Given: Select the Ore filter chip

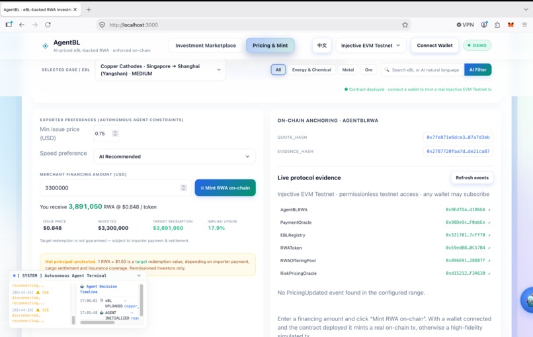Looking at the screenshot, I should click(368, 70).
